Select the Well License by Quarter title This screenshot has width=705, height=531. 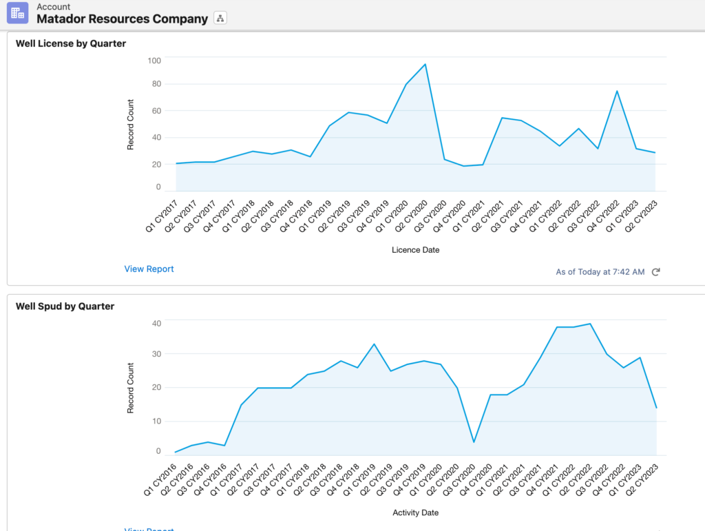click(71, 43)
